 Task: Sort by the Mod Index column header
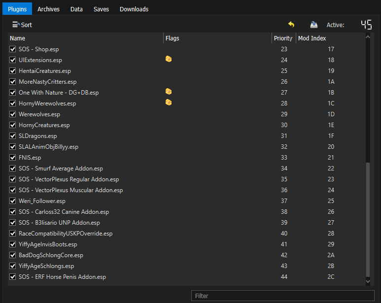tap(330, 38)
